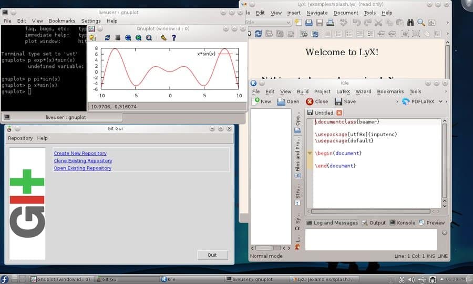Click Open Existing Repository link
Image resolution: width=473 pixels, height=284 pixels.
(83, 168)
